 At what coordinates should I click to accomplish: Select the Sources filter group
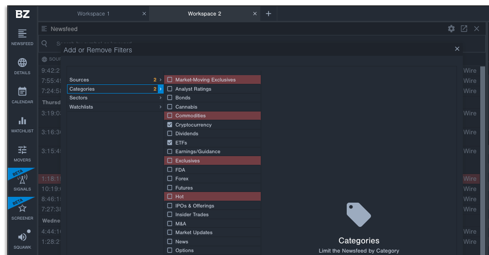pos(115,80)
